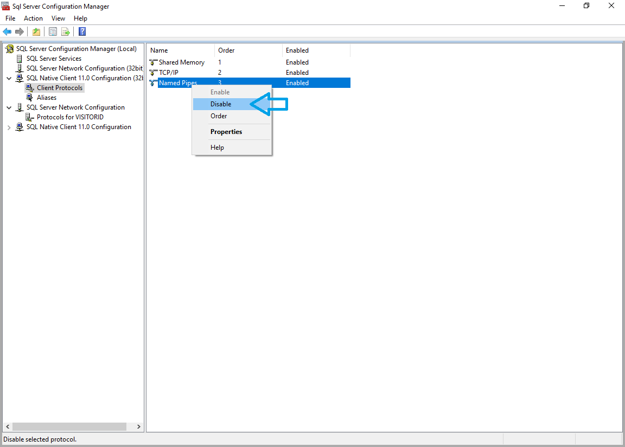Viewport: 625px width, 447px height.
Task: Click the Up one level folder icon
Action: (36, 31)
